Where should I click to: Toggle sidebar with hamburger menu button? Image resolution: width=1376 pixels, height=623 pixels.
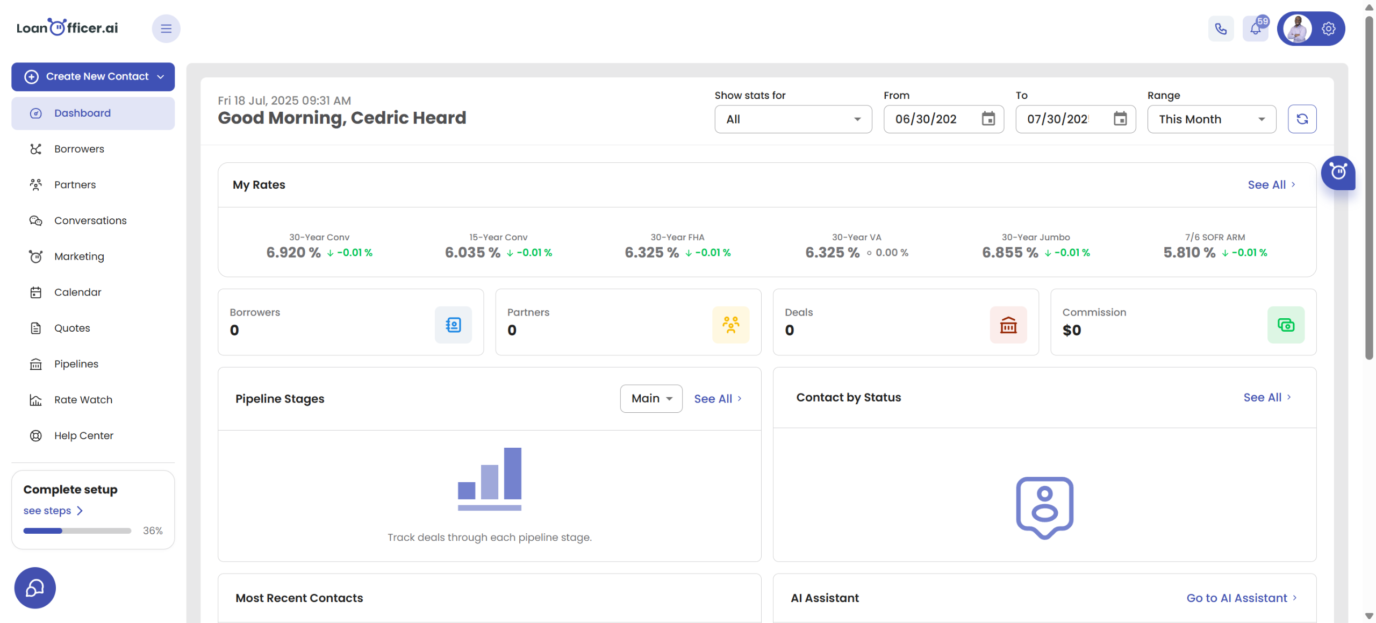166,28
